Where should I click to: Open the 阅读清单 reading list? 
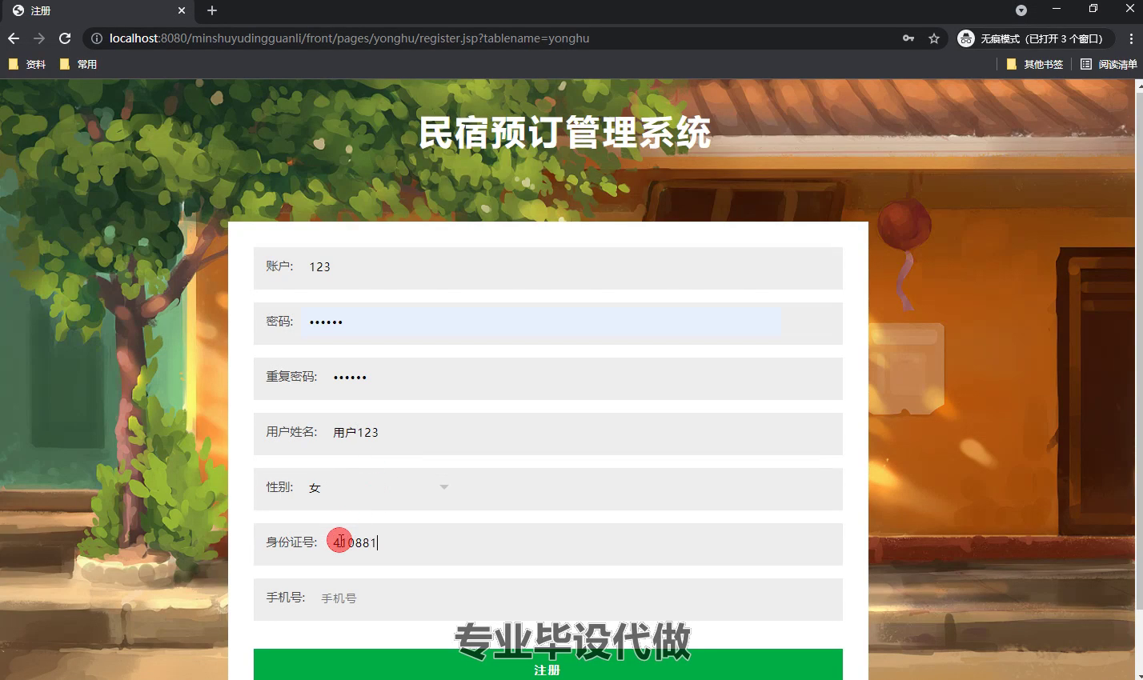[1109, 64]
